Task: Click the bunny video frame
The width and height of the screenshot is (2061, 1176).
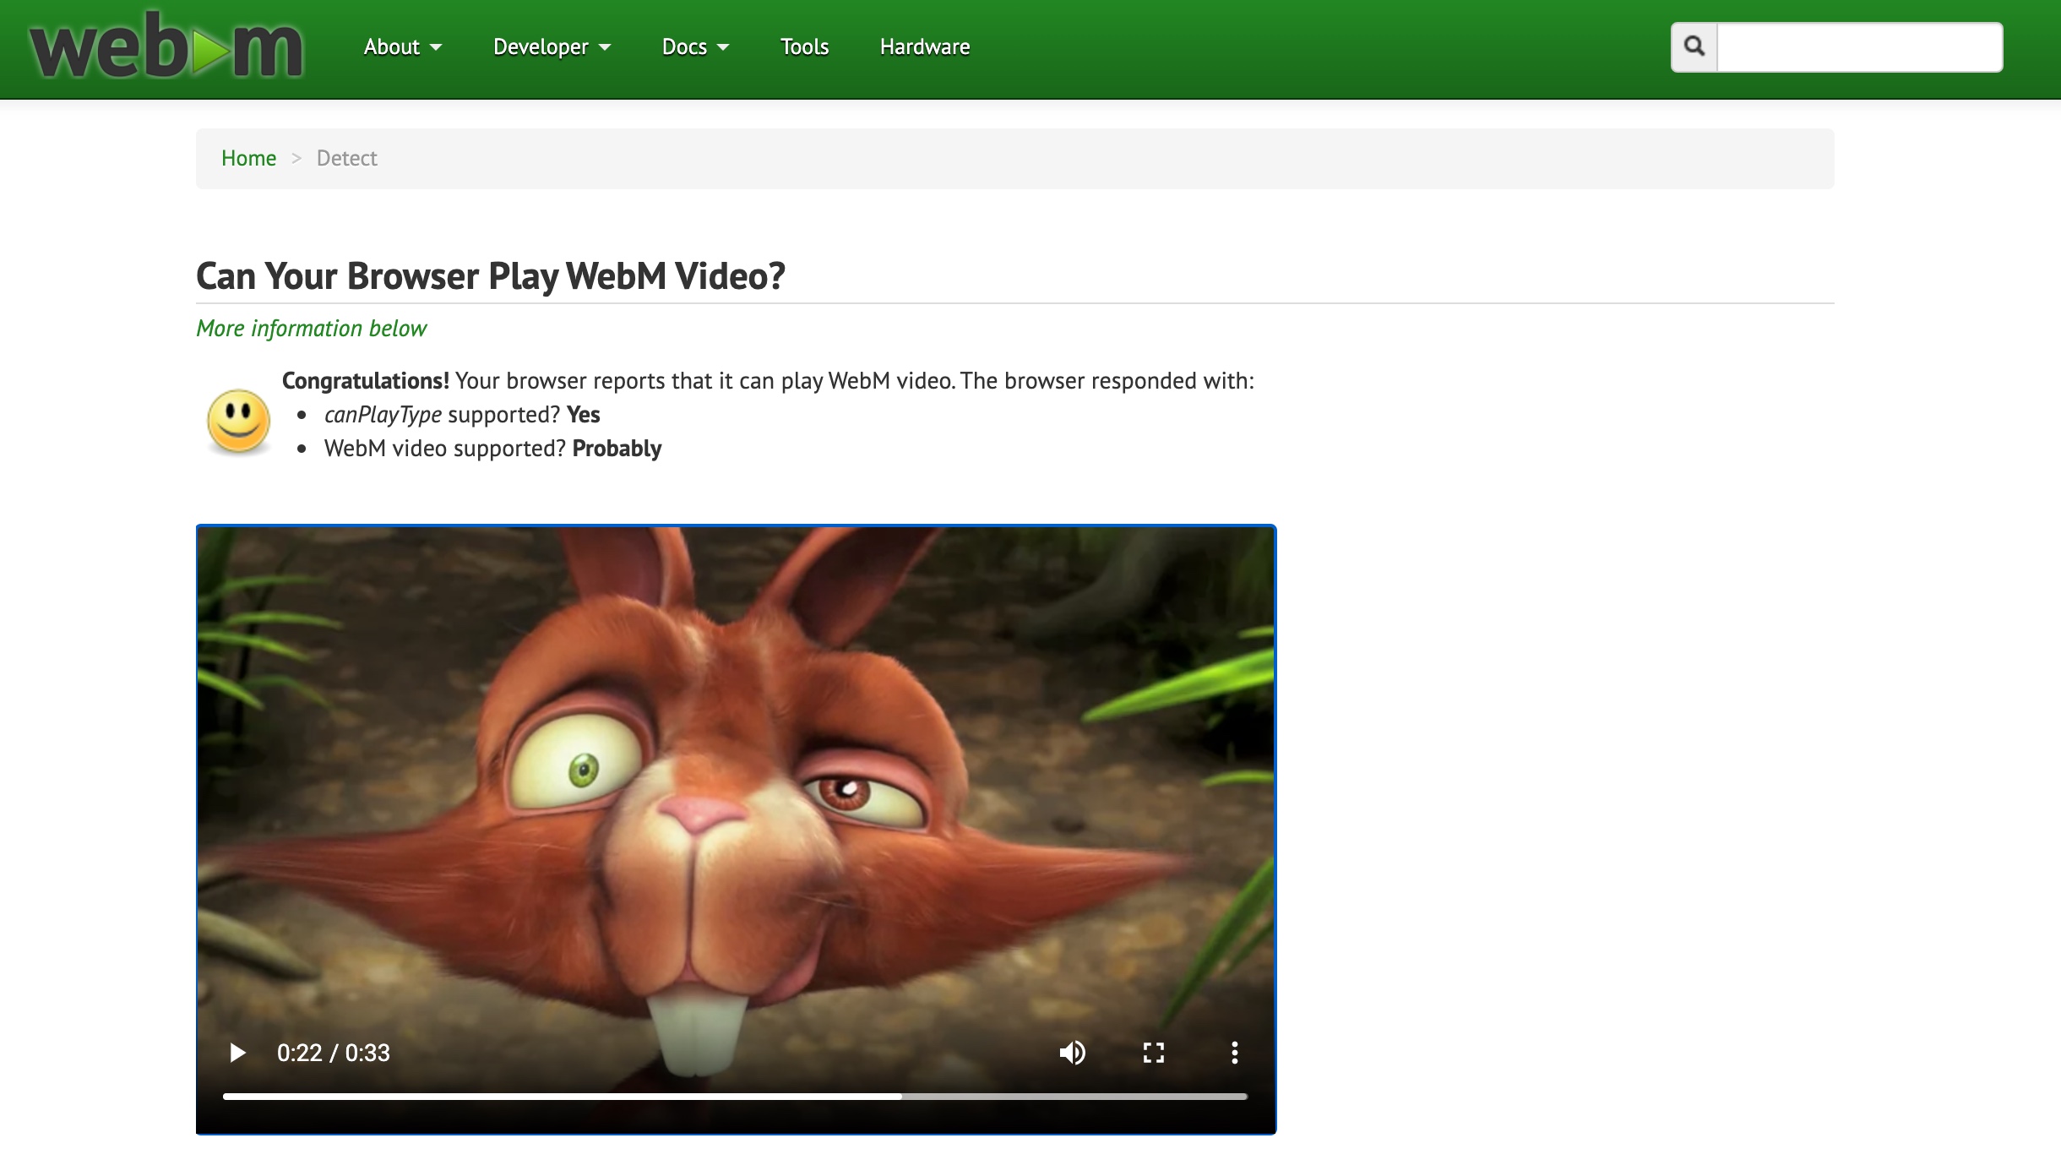Action: pos(735,760)
